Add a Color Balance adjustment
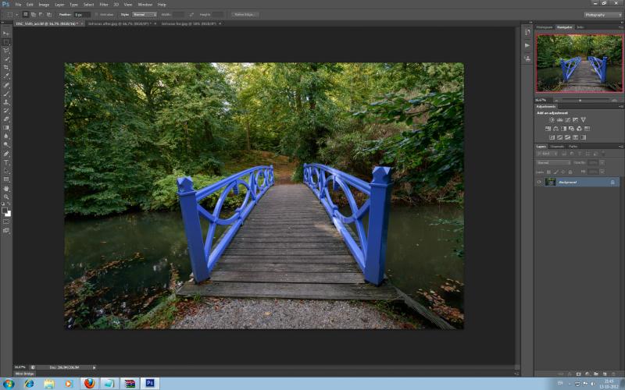The width and height of the screenshot is (625, 390). 555,129
